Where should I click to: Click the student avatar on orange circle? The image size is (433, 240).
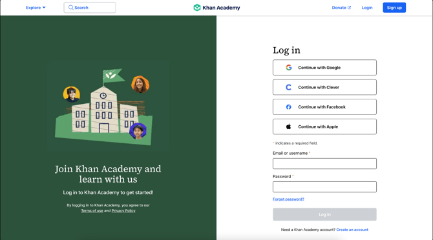coord(140,84)
